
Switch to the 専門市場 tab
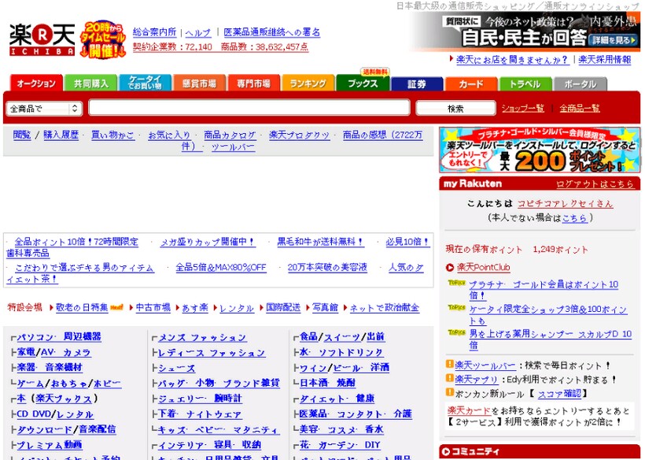(254, 83)
